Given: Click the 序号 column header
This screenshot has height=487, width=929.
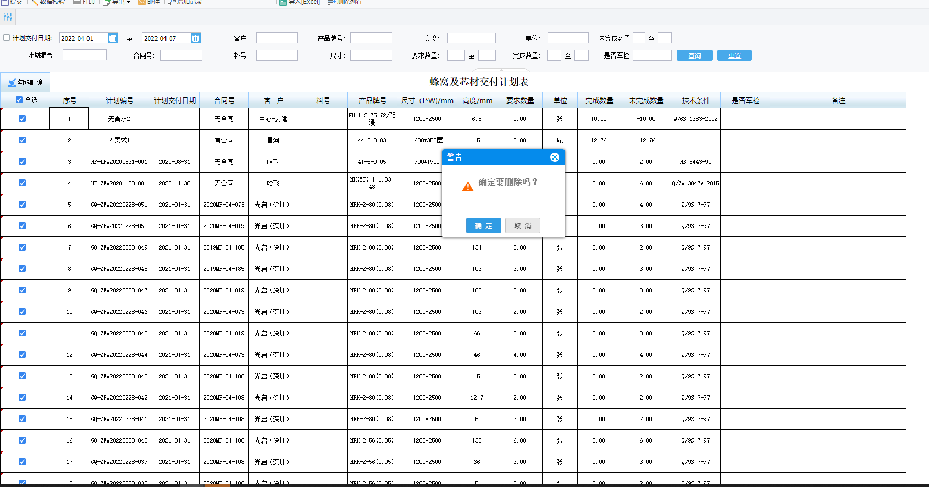Looking at the screenshot, I should (x=70, y=100).
